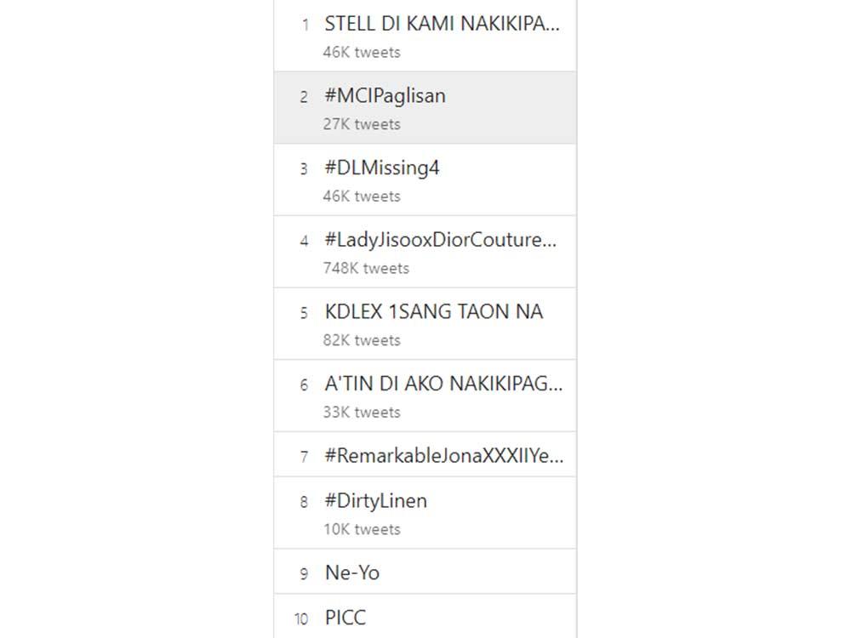Click the number 1 rank indicator

[304, 26]
